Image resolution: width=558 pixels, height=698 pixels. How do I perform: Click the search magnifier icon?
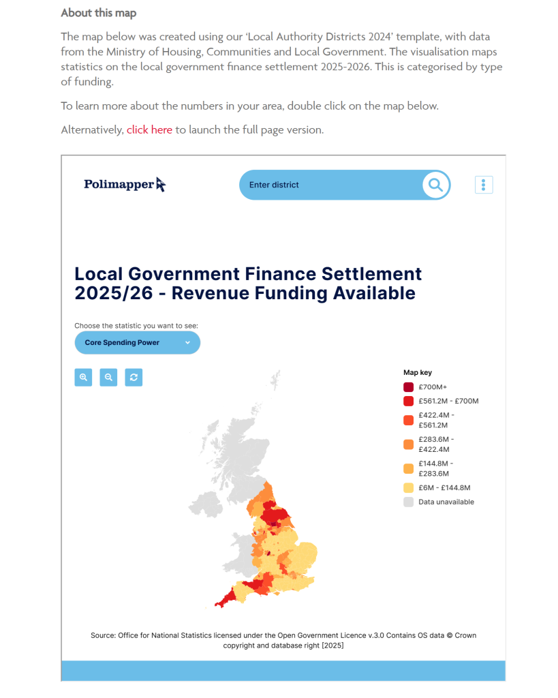[435, 185]
